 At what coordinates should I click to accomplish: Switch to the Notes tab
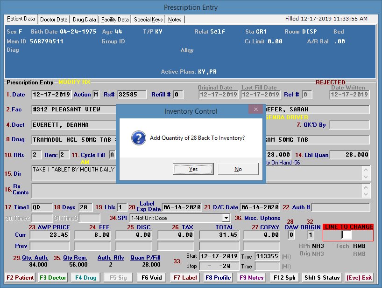point(175,20)
